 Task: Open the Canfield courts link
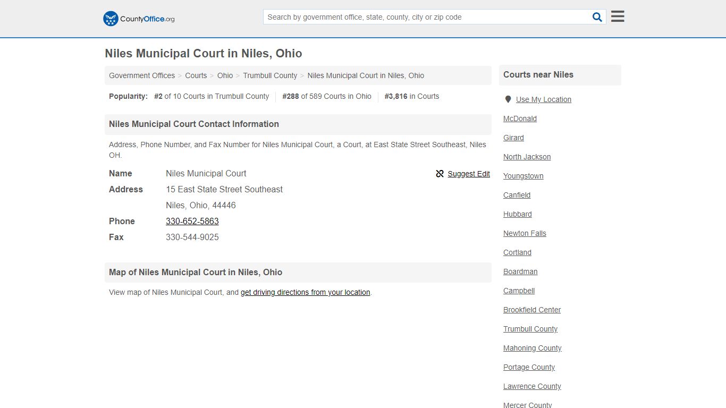tap(517, 195)
